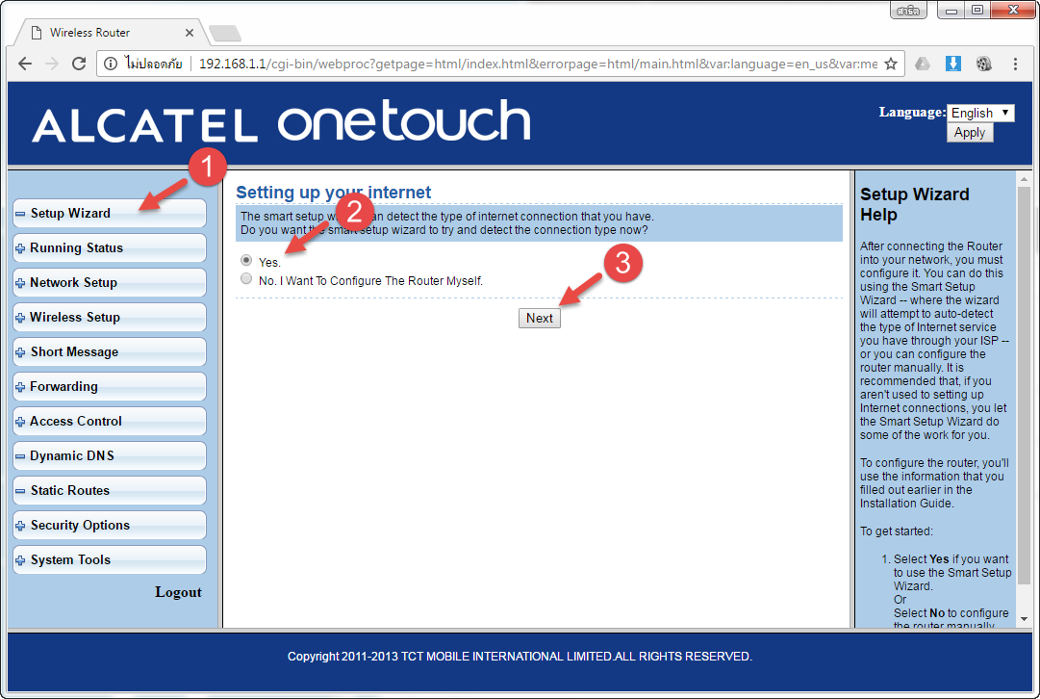The image size is (1040, 699).
Task: Click the browser forward arrow
Action: 52,64
